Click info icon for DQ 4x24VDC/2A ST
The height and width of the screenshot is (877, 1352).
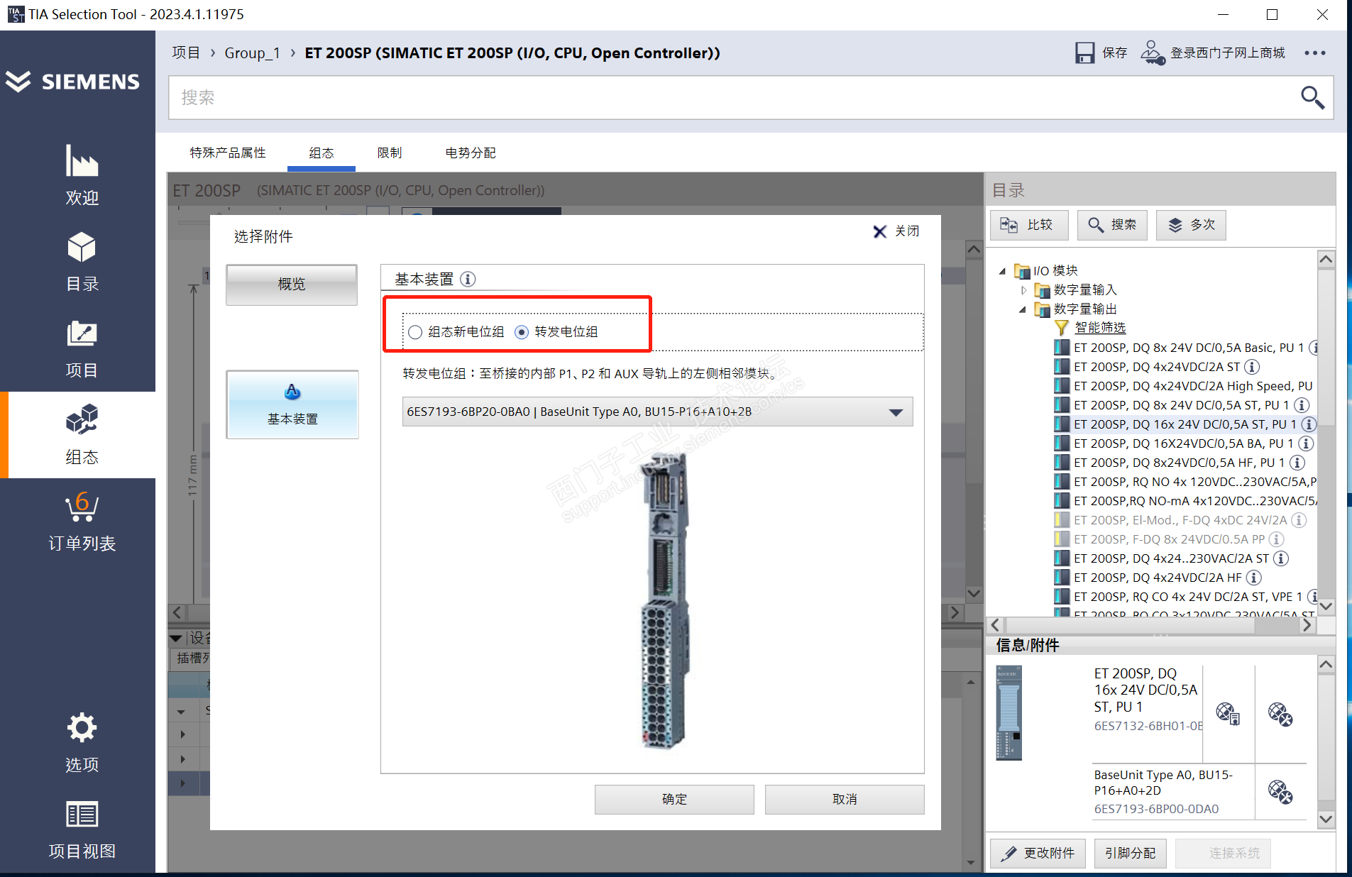(x=1252, y=367)
